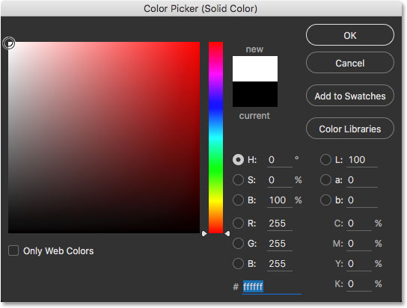Click the L value 100 field
The image size is (407, 308).
click(x=362, y=160)
